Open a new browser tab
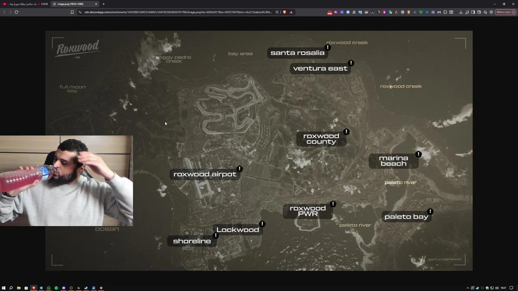 pos(103,4)
